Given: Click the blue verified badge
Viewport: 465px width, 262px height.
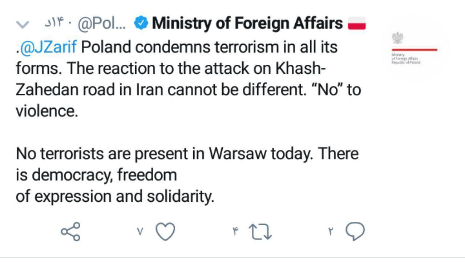Looking at the screenshot, I should [141, 23].
